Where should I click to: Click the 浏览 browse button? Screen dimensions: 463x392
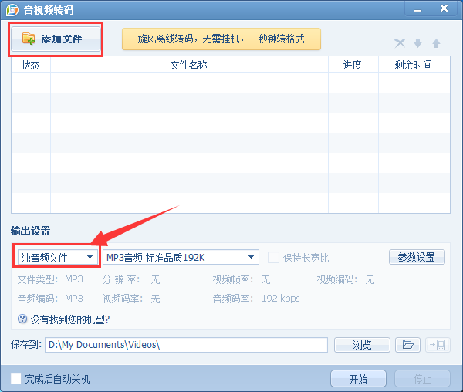pyautogui.click(x=362, y=345)
